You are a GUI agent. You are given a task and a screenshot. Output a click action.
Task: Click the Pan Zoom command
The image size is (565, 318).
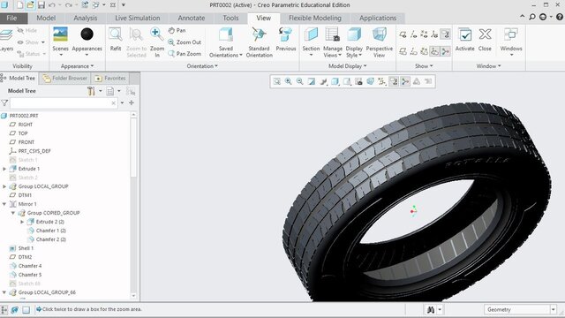tap(185, 54)
